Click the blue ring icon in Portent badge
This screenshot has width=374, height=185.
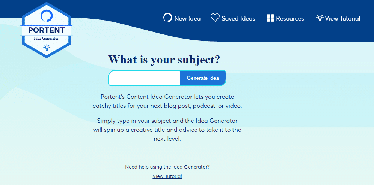tap(47, 16)
